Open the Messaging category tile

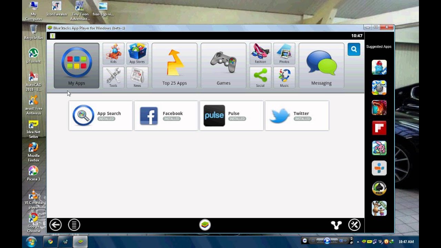tap(321, 65)
